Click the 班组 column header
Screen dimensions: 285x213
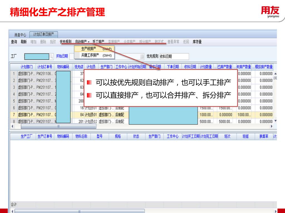tap(245, 136)
